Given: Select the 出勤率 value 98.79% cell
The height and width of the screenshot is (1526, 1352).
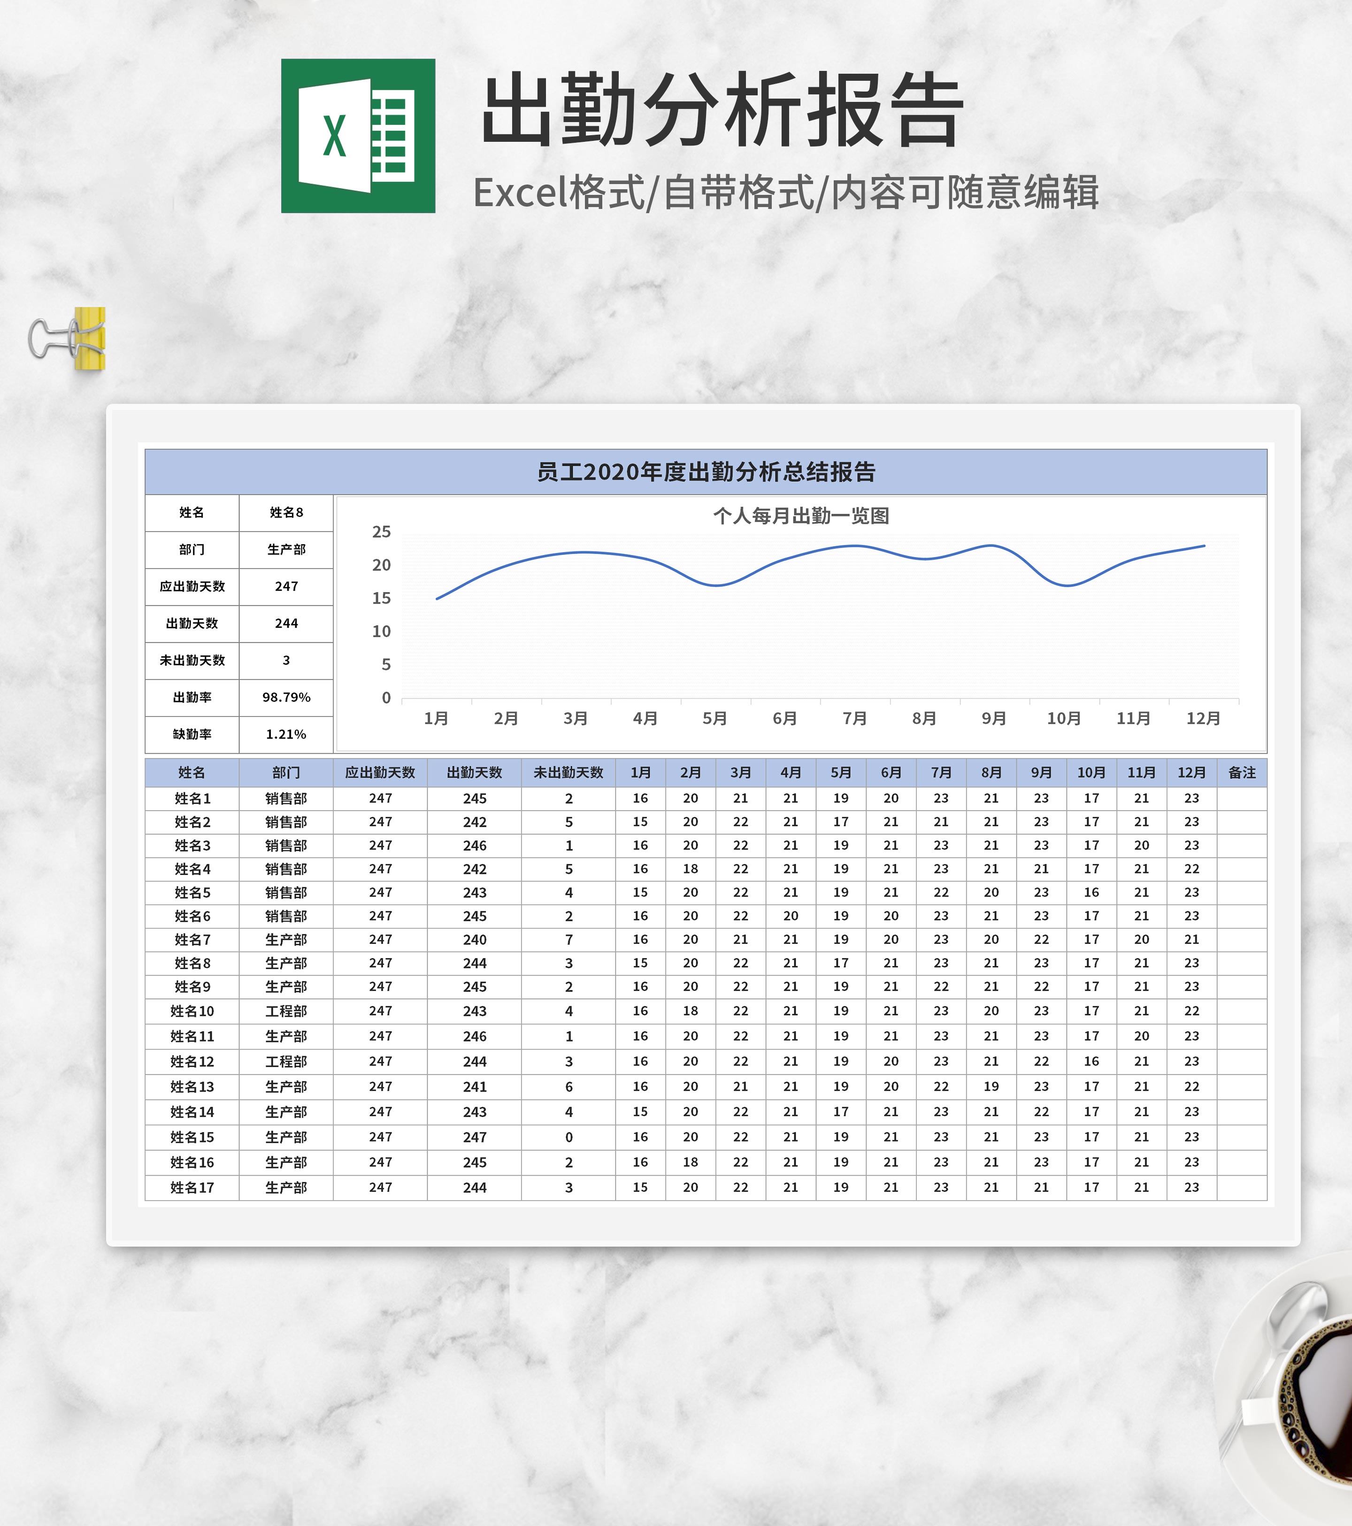Looking at the screenshot, I should [286, 697].
